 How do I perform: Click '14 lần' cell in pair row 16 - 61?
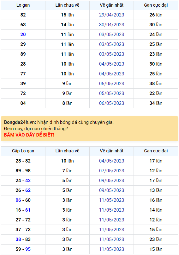pos(156,210)
